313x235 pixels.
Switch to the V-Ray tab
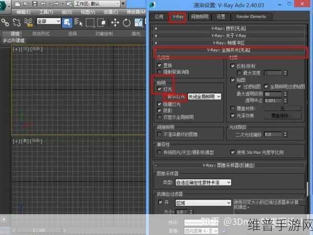click(x=178, y=17)
